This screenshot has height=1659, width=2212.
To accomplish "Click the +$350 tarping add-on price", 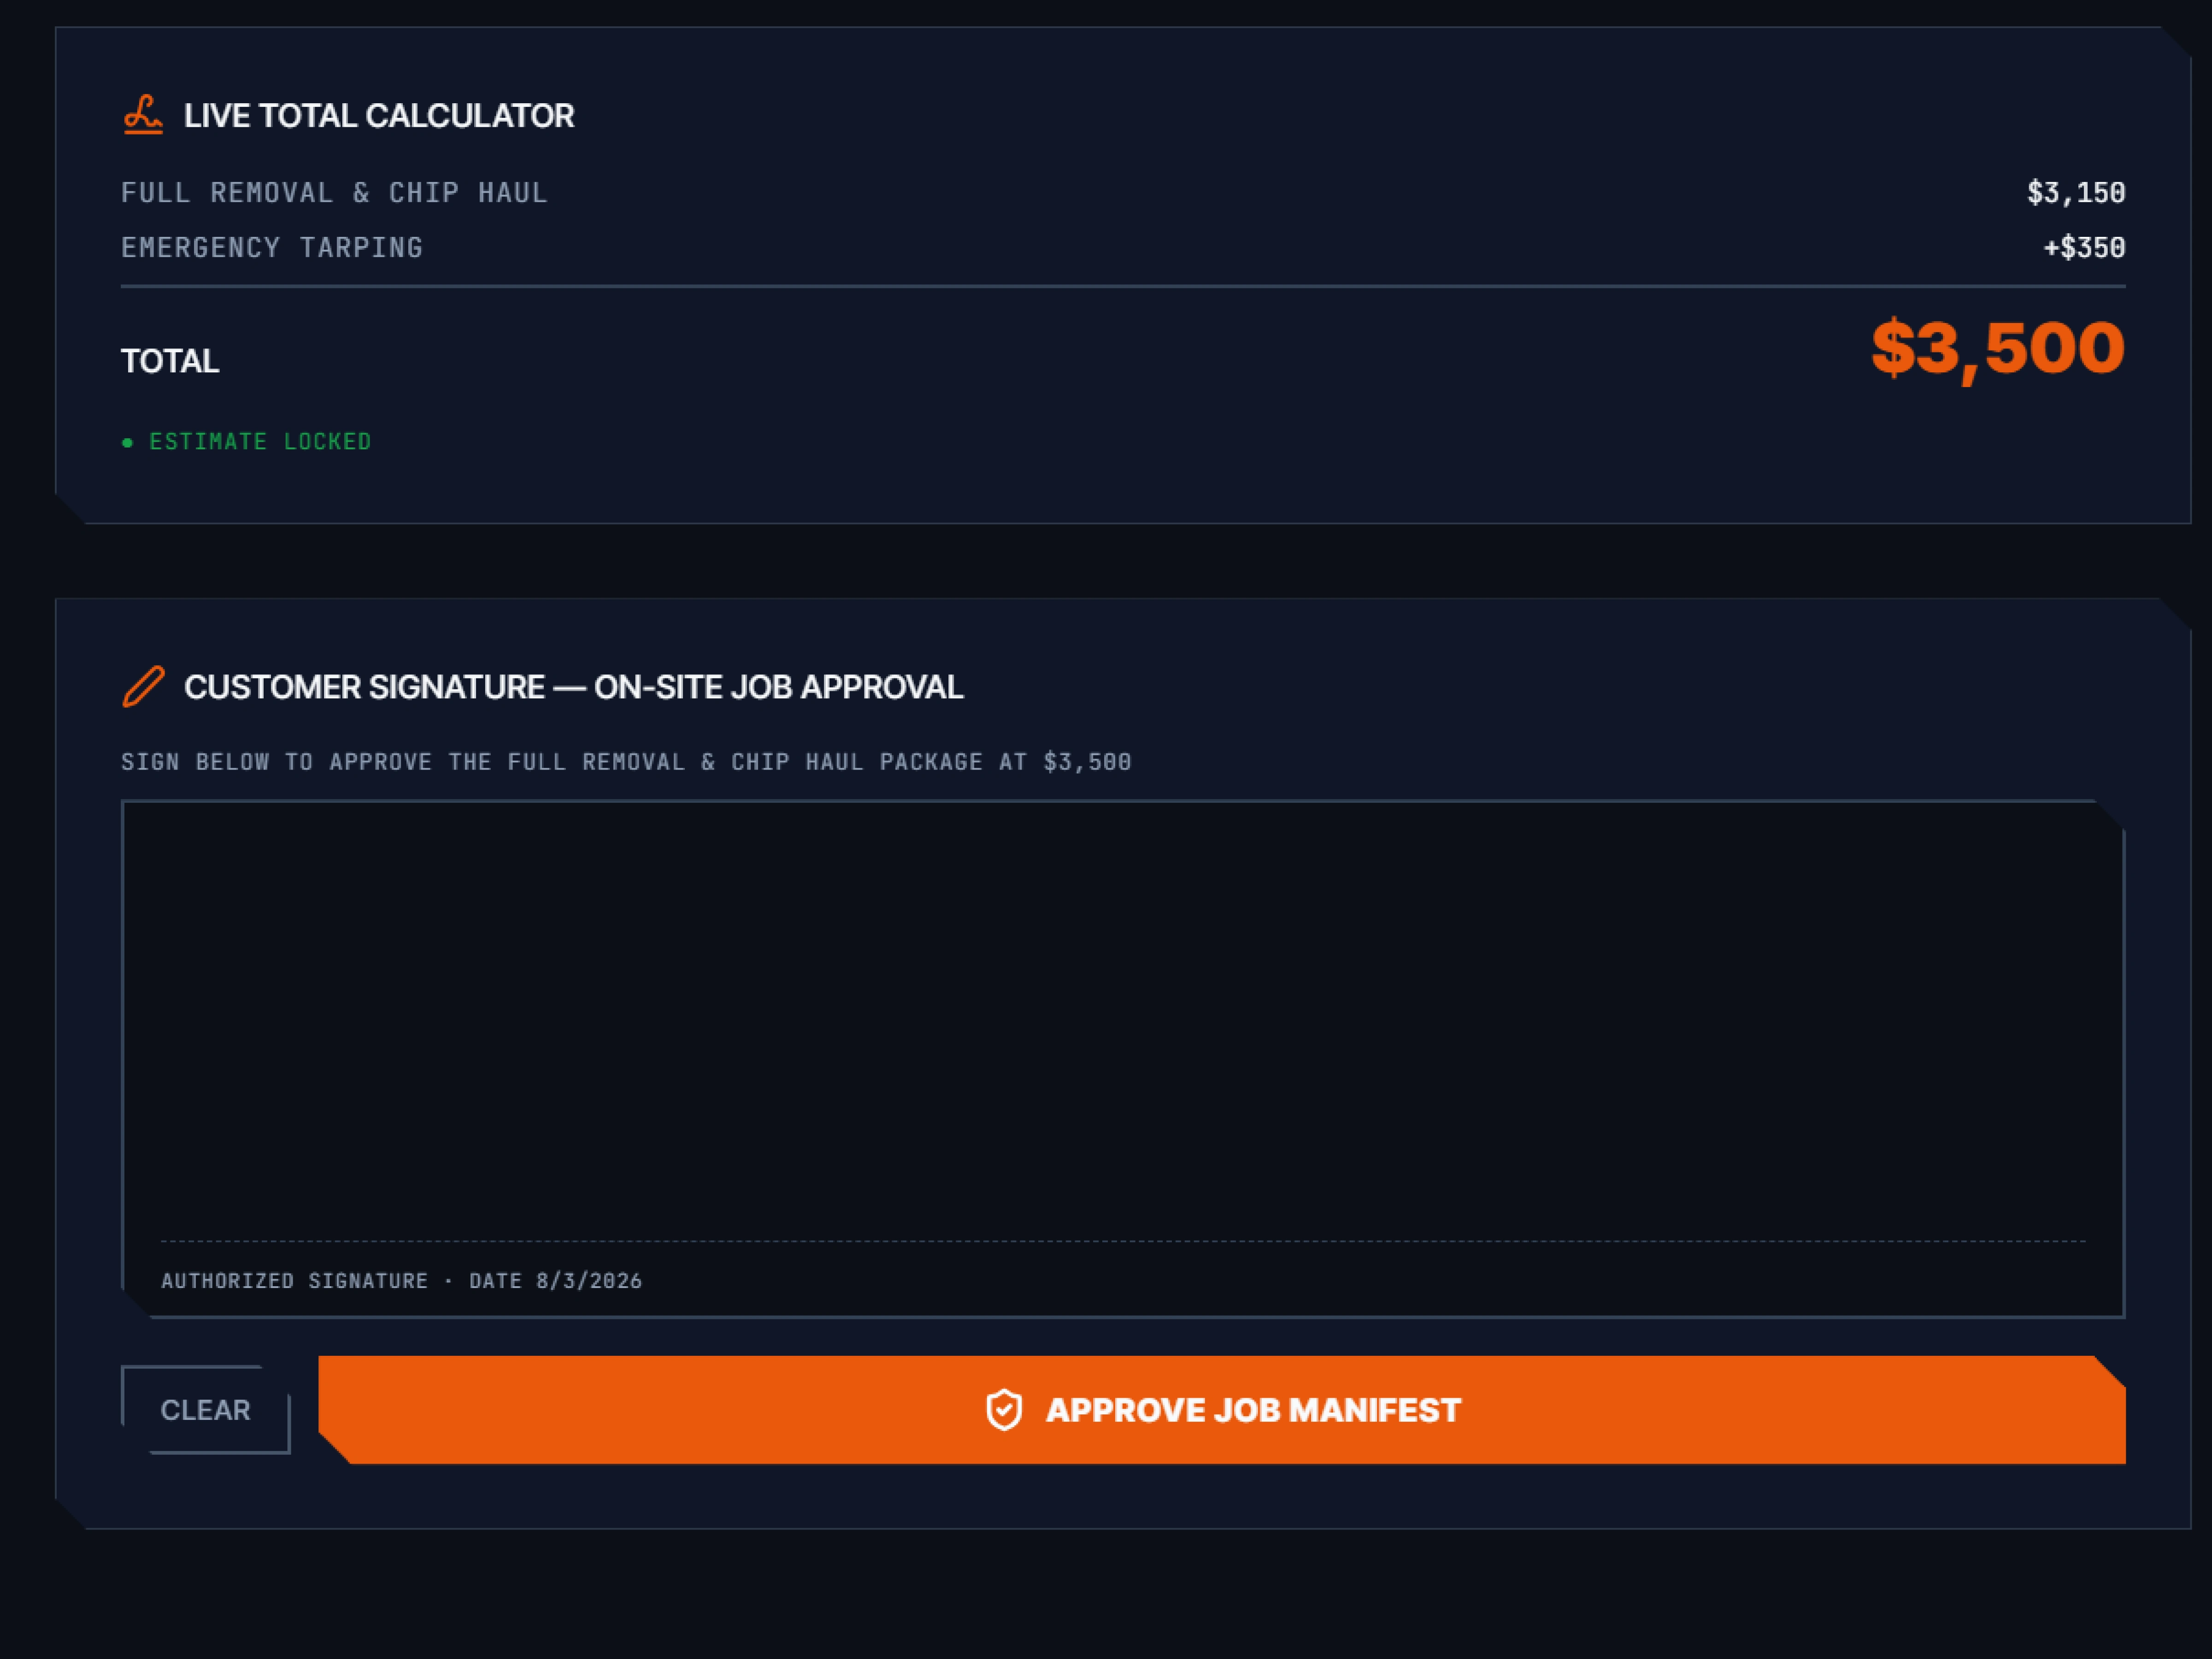I will point(2084,247).
